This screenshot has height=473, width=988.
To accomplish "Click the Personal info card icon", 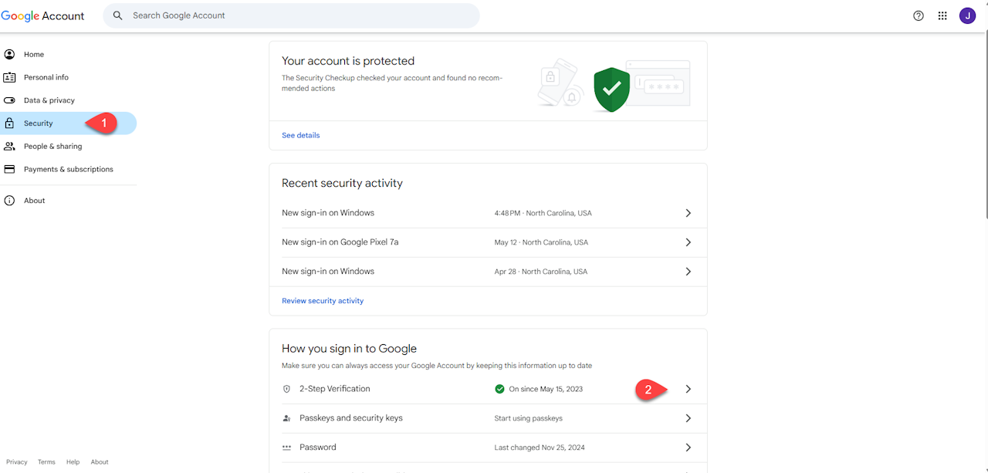I will [x=9, y=77].
